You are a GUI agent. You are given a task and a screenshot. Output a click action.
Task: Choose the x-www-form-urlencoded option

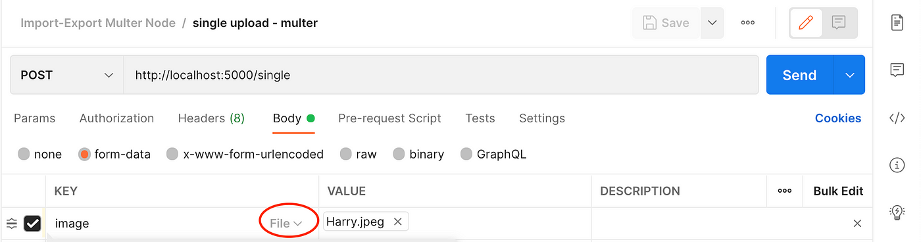click(x=245, y=155)
